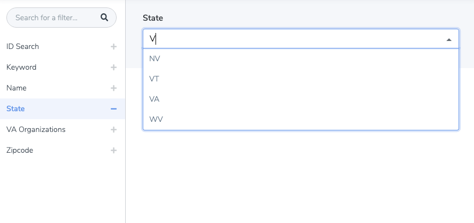Choose VT in the dropdown options
The image size is (474, 223).
click(154, 79)
